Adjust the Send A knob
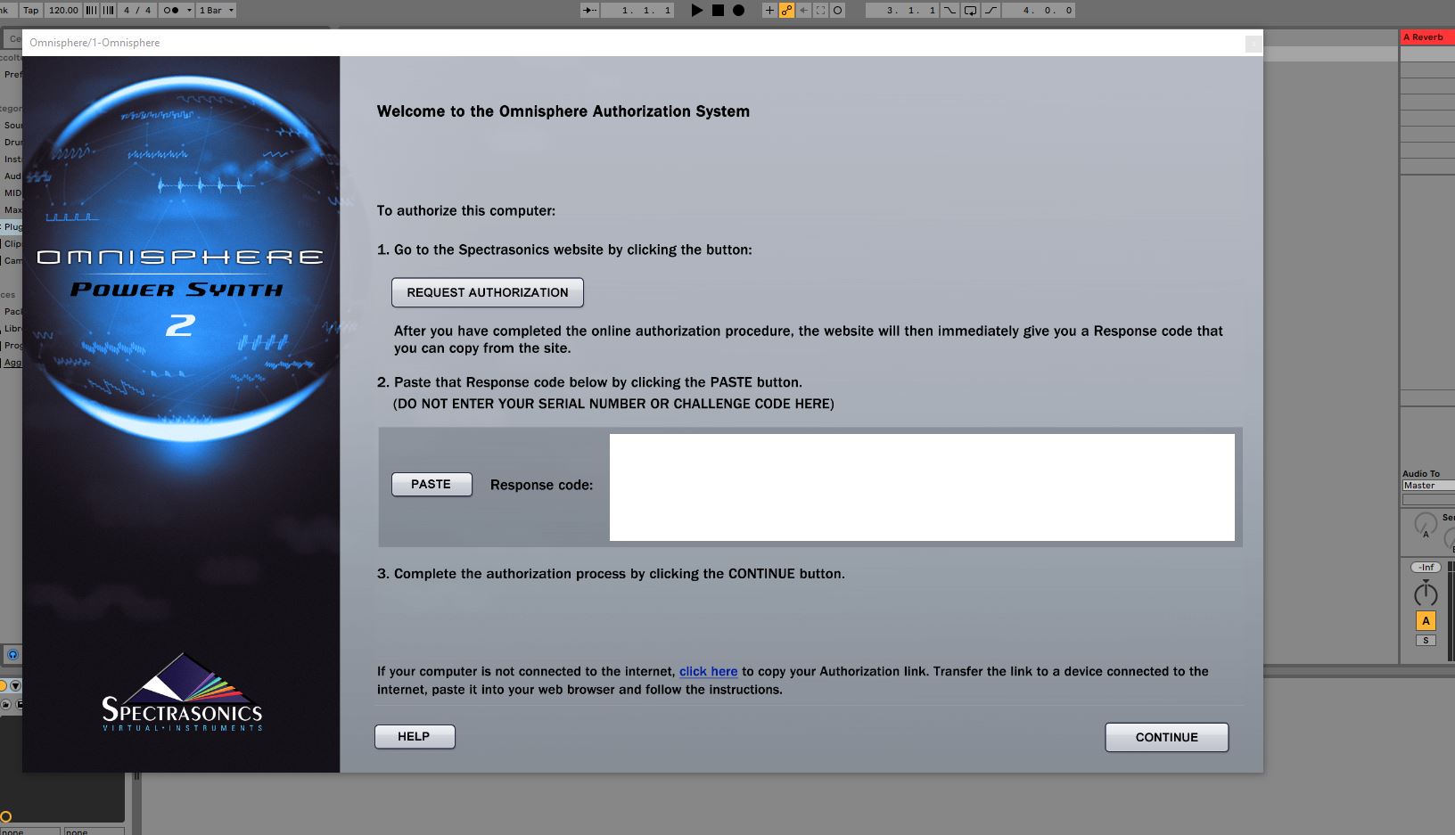Viewport: 1455px width, 835px height. 1426,524
